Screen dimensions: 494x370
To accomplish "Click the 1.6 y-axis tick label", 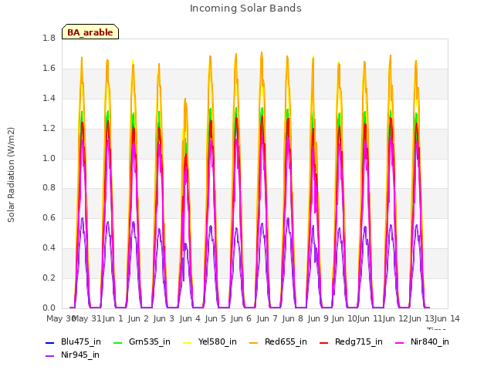I will pyautogui.click(x=49, y=69).
